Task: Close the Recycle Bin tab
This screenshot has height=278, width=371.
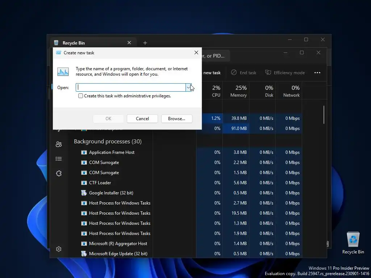Action: [129, 43]
